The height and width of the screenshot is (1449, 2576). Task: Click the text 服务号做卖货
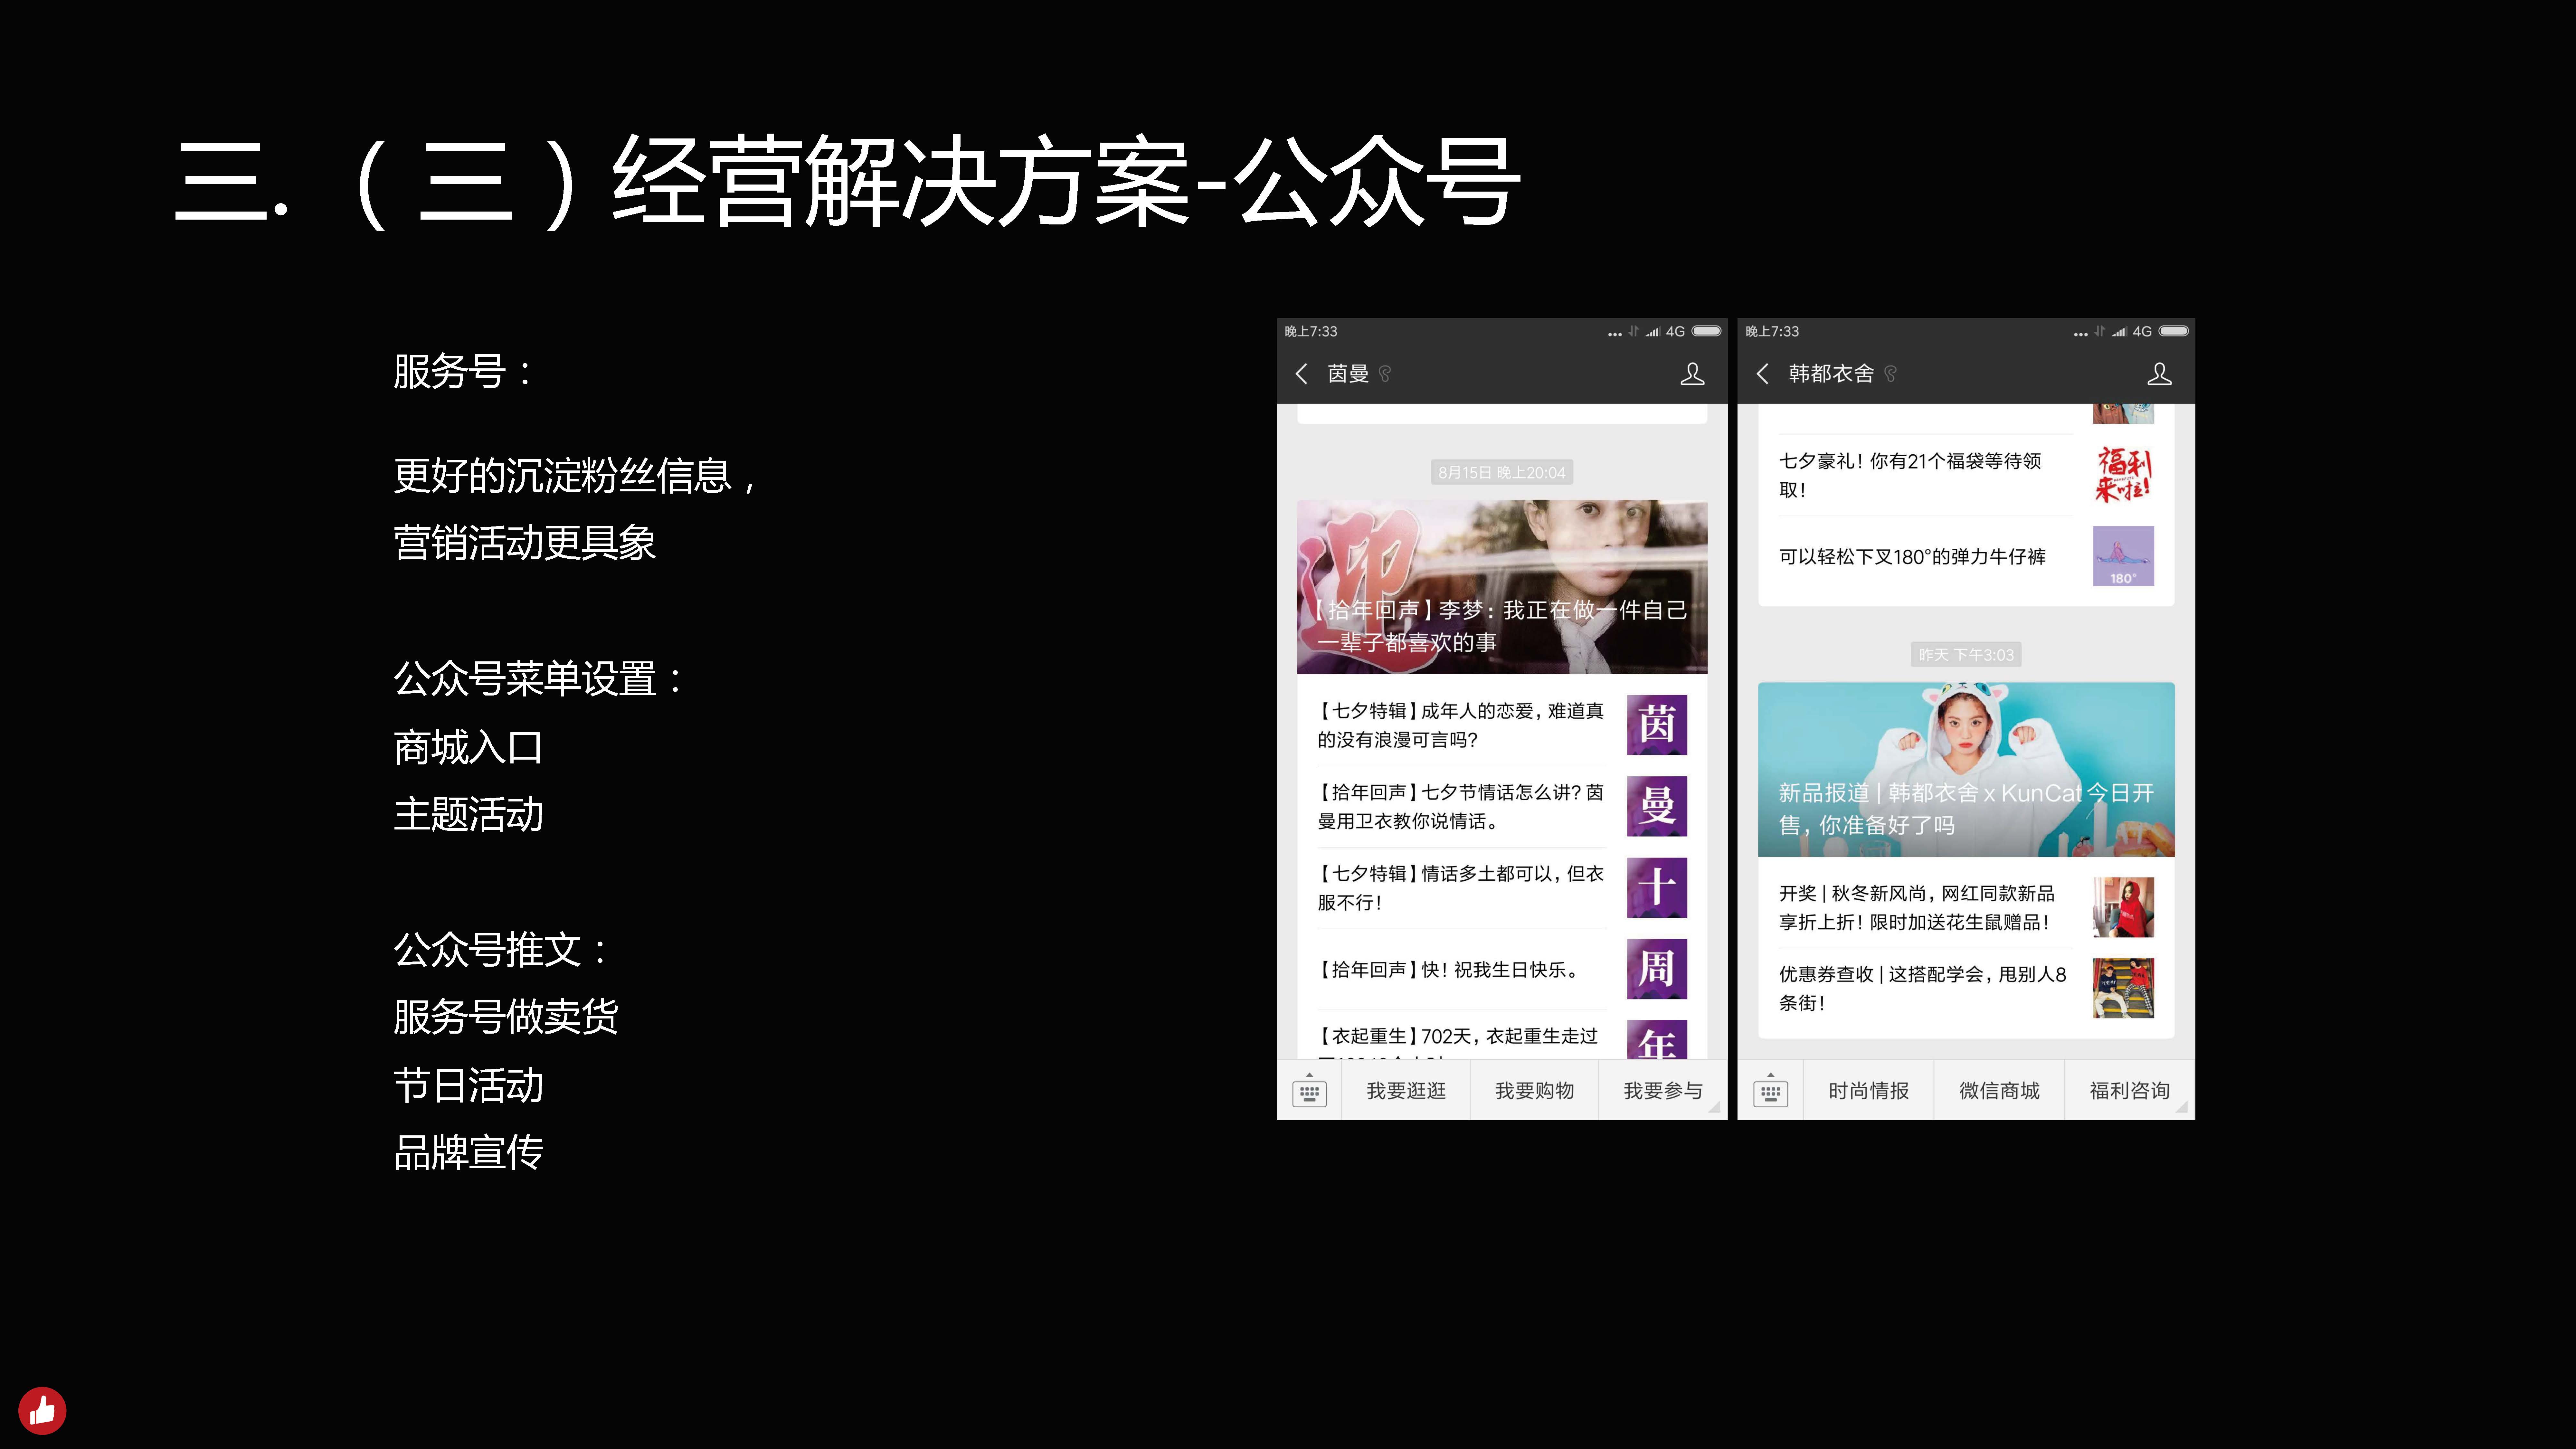(x=506, y=1017)
